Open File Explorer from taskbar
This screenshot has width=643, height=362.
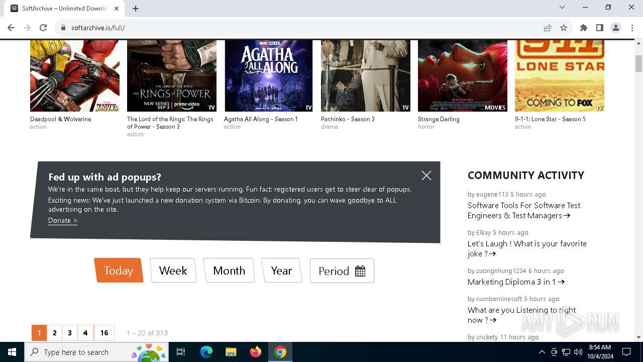click(x=231, y=352)
